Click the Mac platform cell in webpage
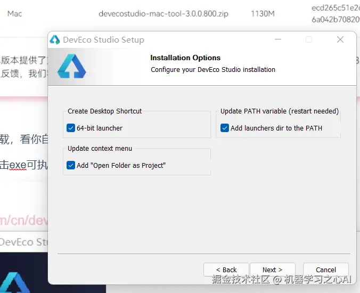Image resolution: width=360 pixels, height=293 pixels. (x=15, y=14)
